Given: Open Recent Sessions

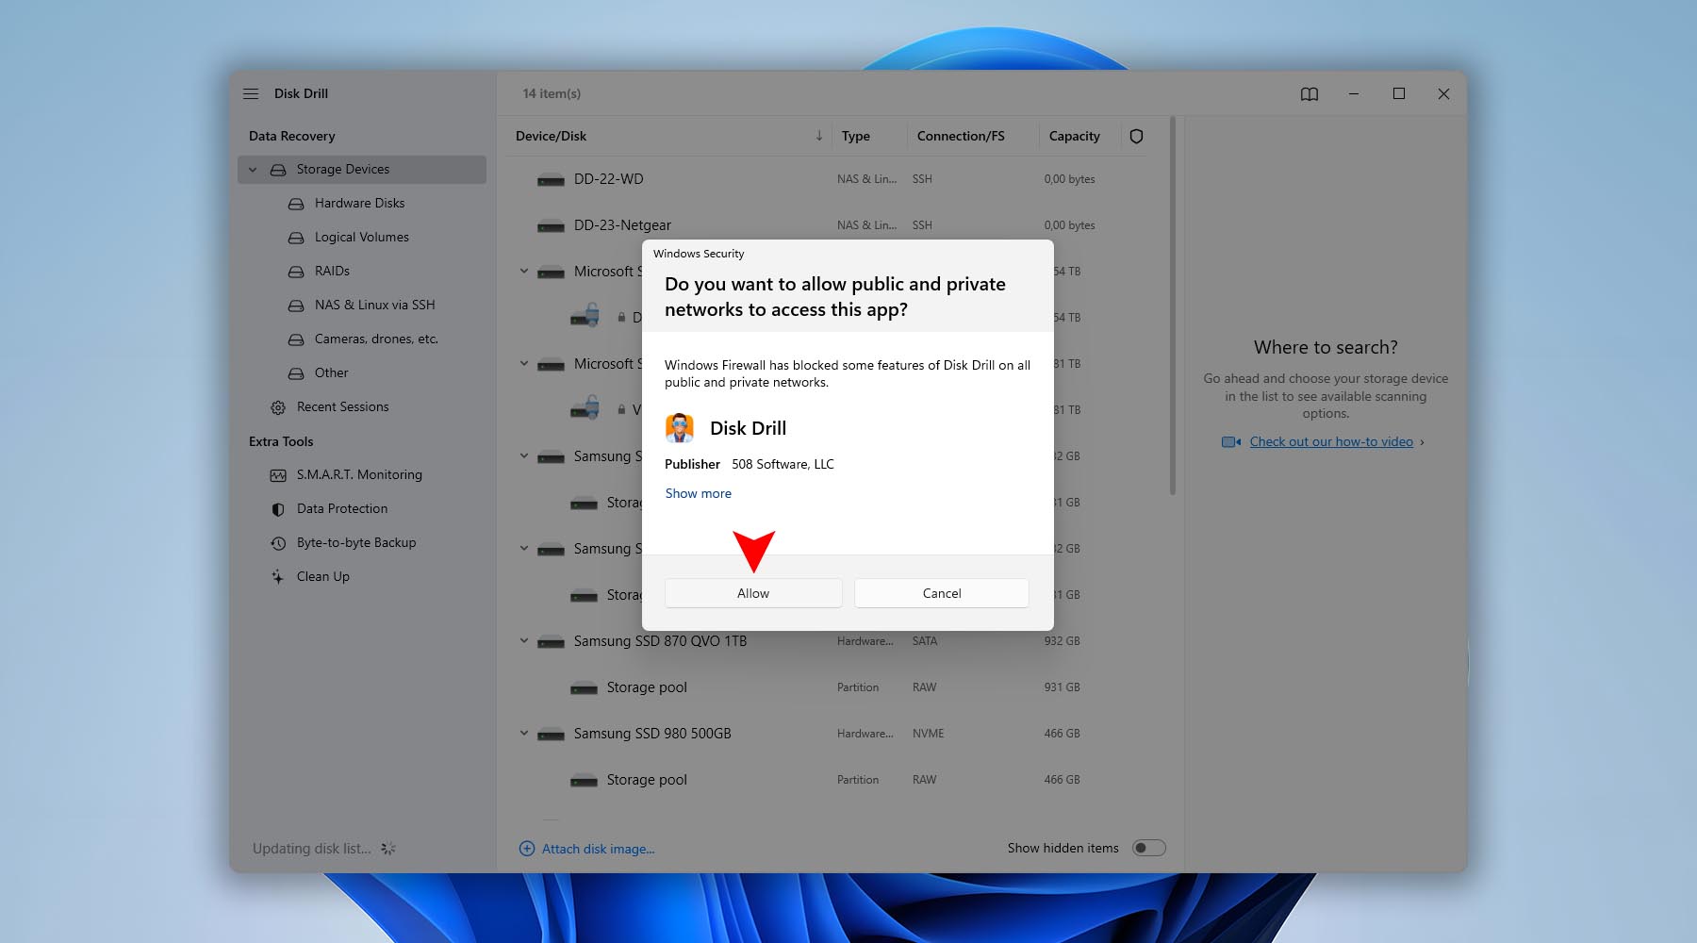Looking at the screenshot, I should pyautogui.click(x=342, y=407).
